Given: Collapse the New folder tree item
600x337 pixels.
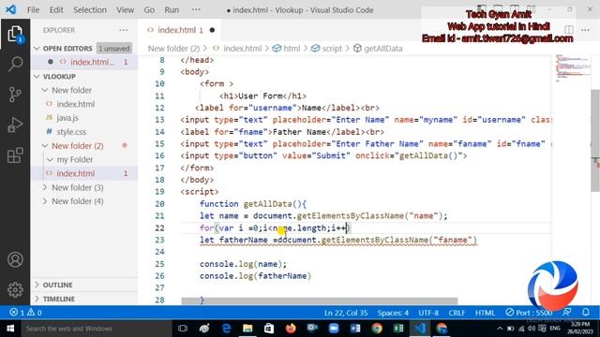Looking at the screenshot, I should click(45, 90).
